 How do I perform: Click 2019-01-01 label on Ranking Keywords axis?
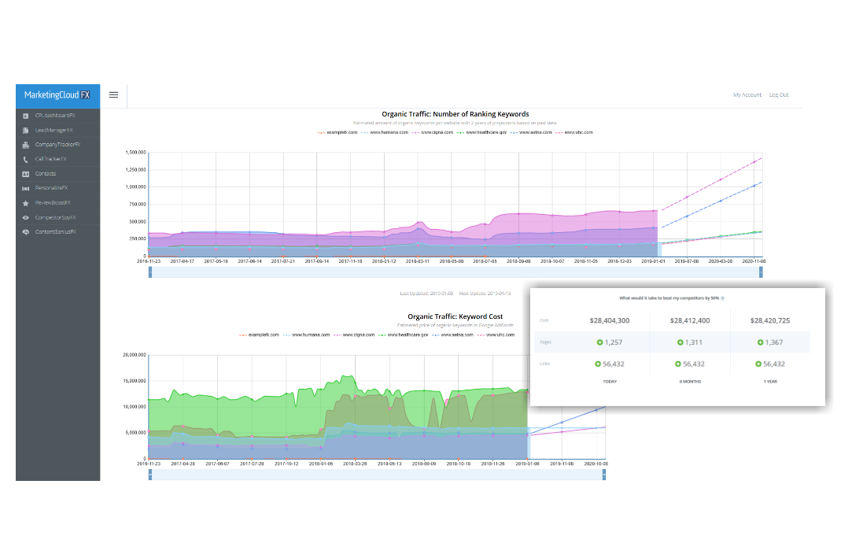653,261
